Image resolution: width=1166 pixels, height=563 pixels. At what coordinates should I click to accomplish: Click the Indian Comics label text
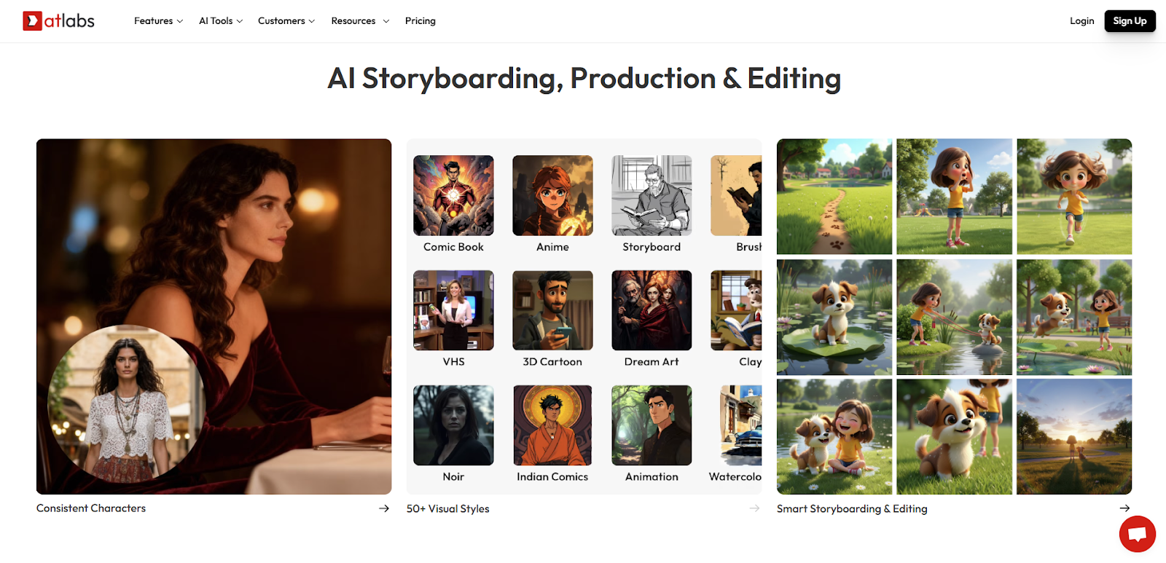(552, 477)
